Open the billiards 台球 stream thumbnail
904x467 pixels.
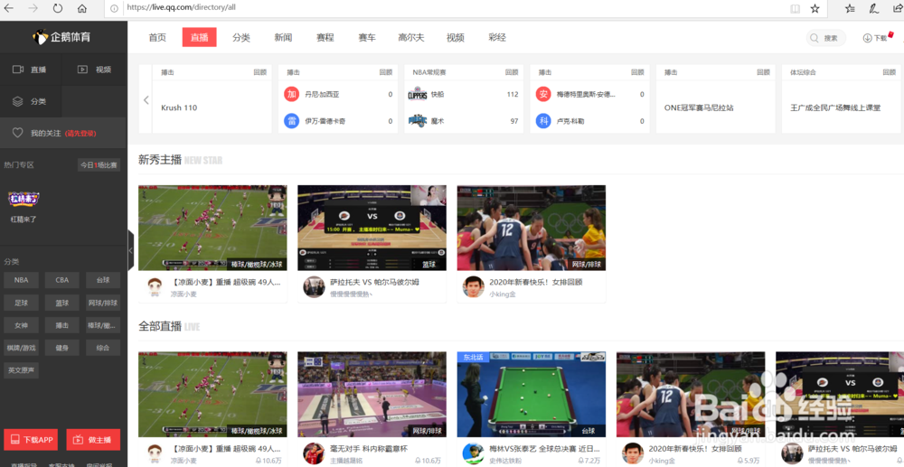(532, 395)
